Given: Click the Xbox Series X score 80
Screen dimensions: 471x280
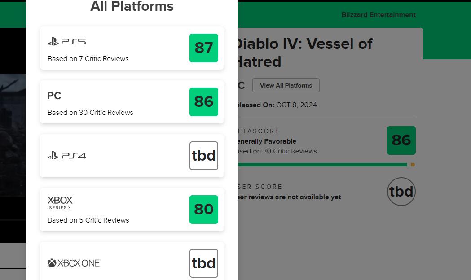Looking at the screenshot, I should (204, 210).
